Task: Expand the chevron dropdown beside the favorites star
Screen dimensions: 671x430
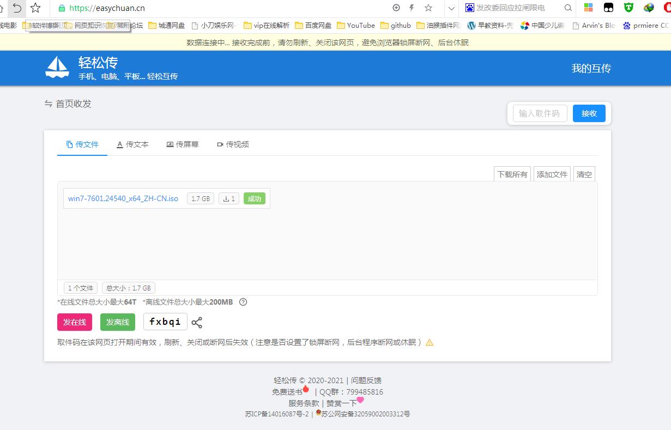Action: (451, 8)
